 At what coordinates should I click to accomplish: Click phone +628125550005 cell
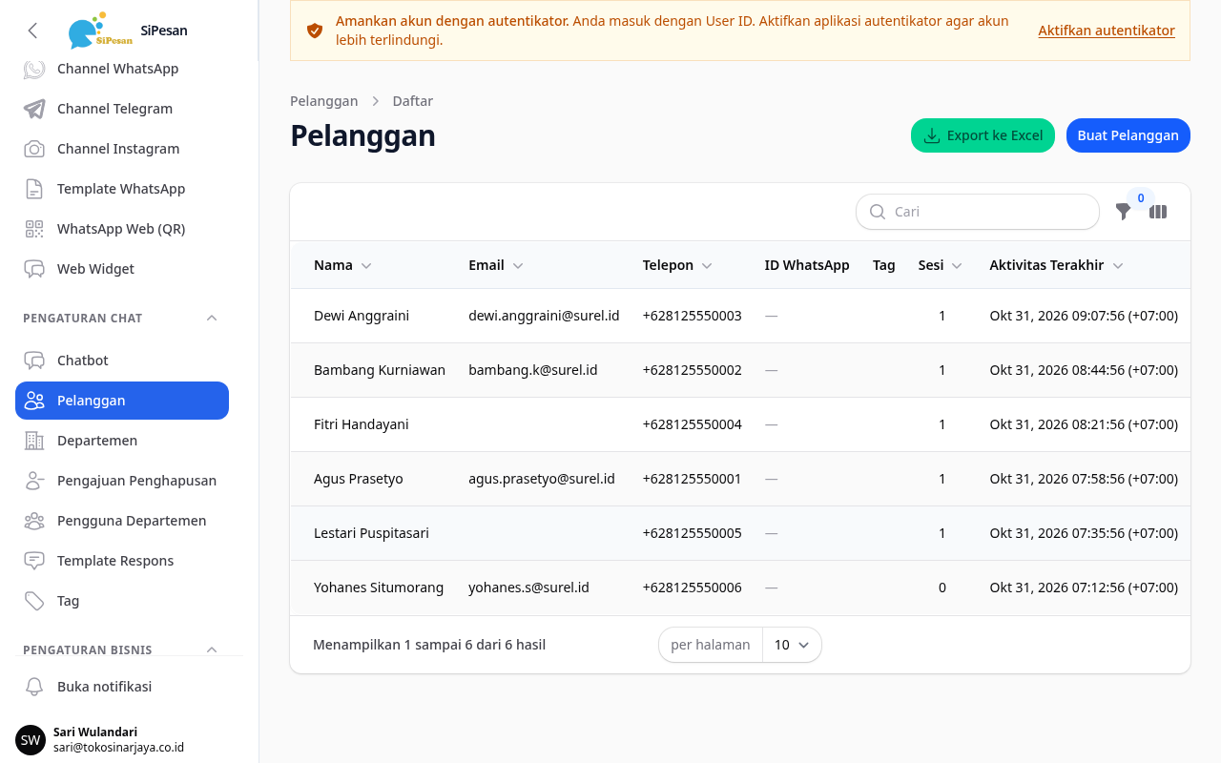coord(692,533)
